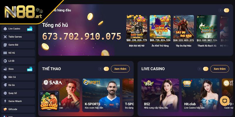Open the B52 live casino card
Screen dimensions: 235x117
click(x=160, y=95)
